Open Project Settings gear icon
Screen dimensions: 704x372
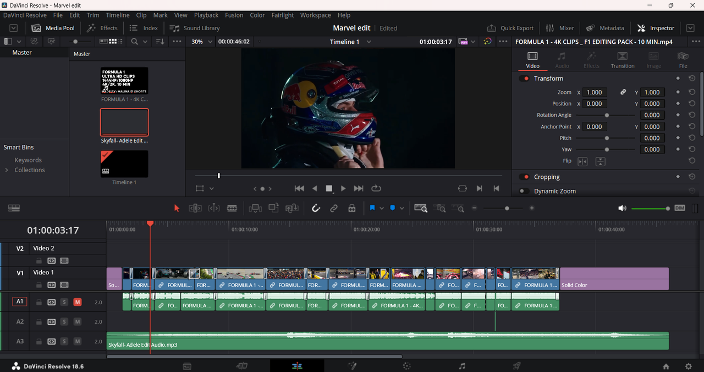coord(688,366)
